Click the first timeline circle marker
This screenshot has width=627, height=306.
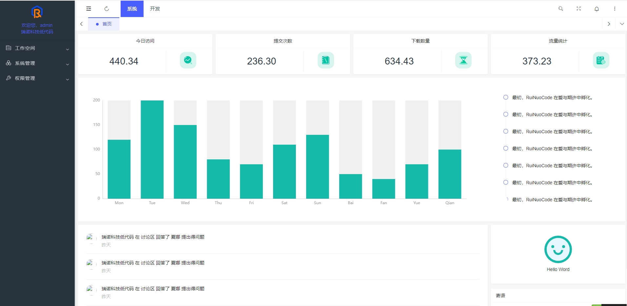(505, 97)
